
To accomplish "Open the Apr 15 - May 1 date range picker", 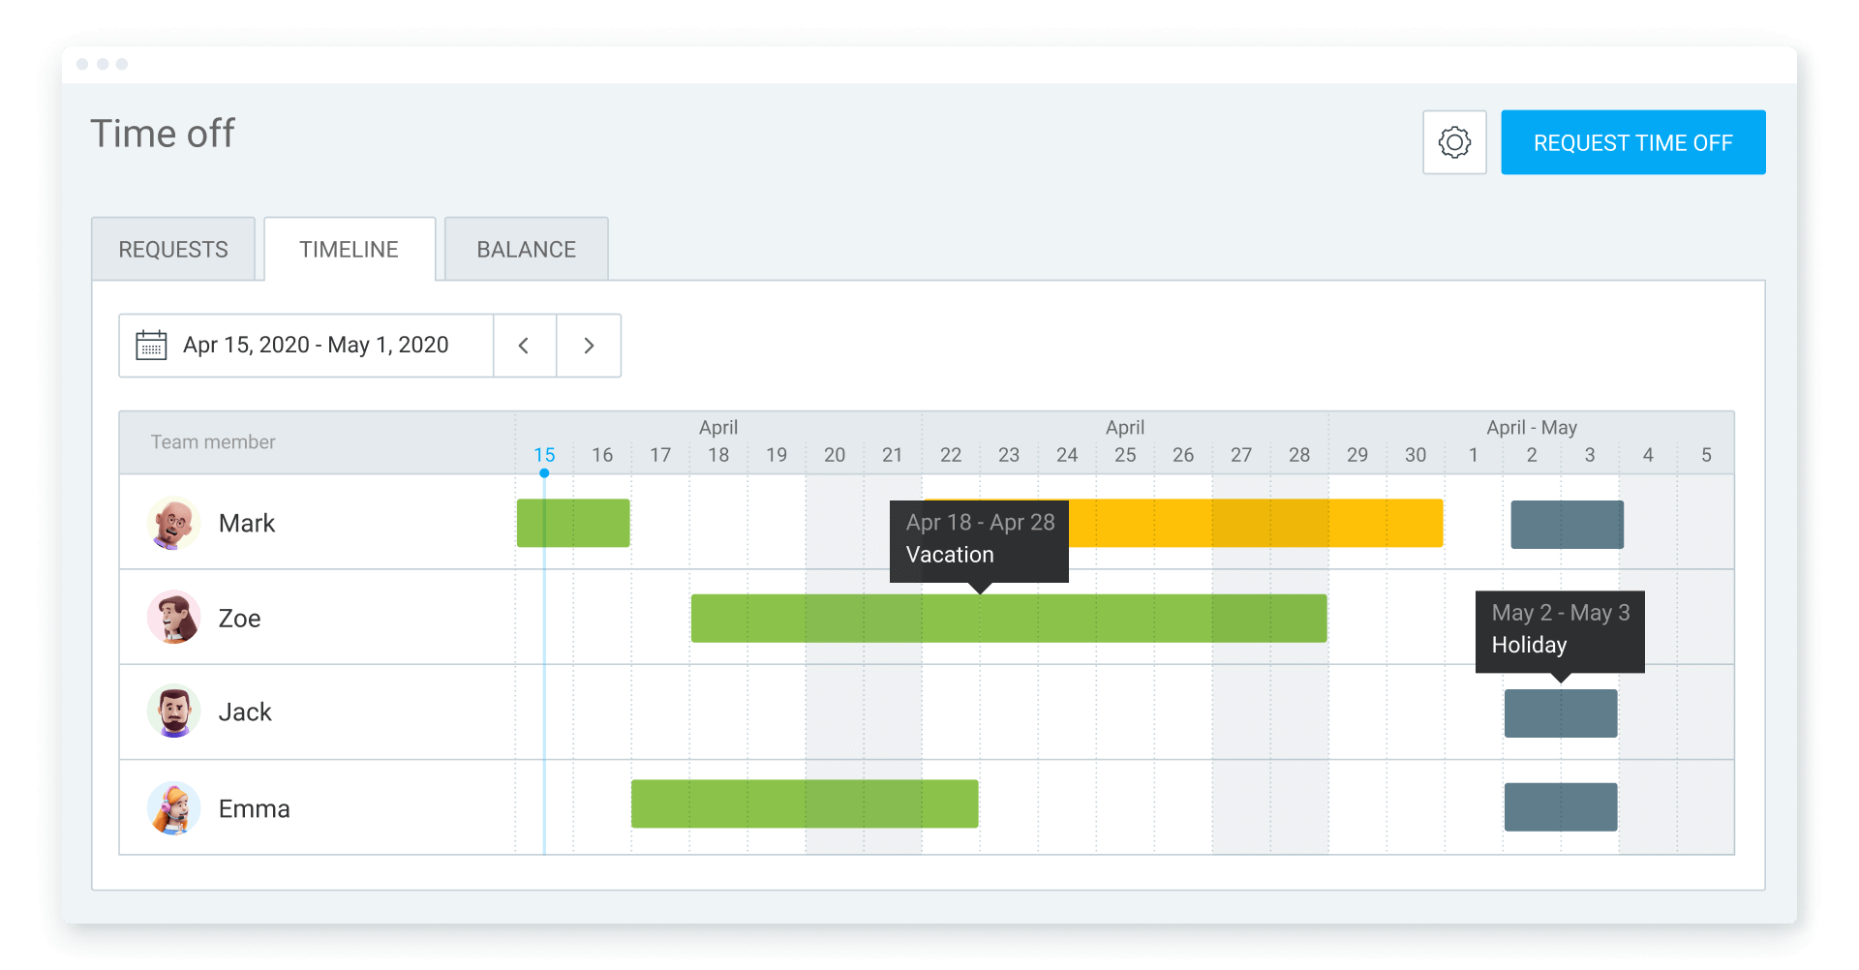I will [315, 346].
